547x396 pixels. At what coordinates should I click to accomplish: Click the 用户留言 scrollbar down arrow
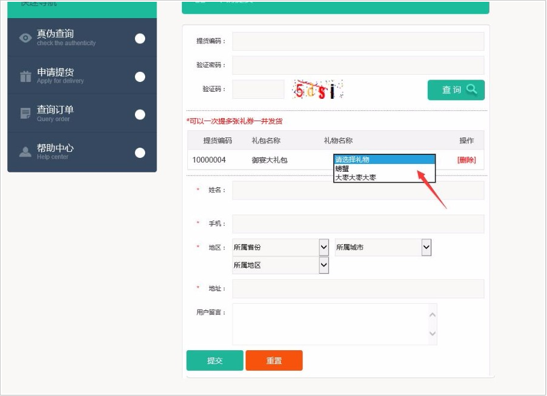tap(432, 333)
